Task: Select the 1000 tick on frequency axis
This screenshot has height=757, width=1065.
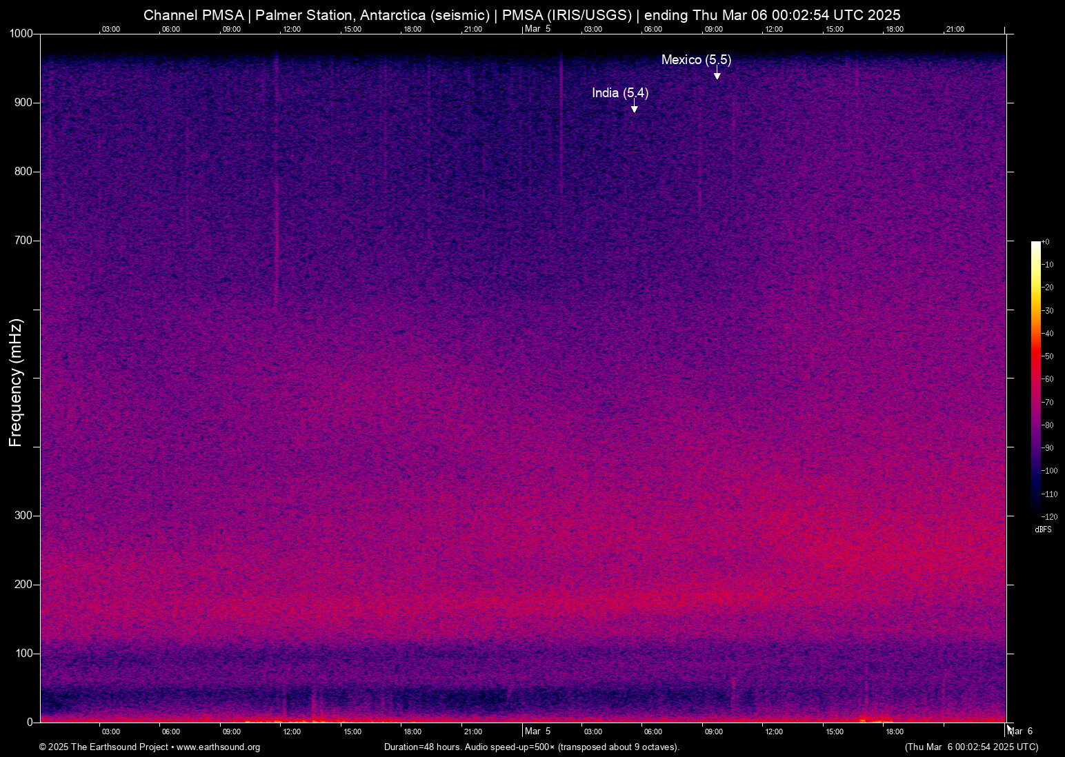Action: point(21,34)
